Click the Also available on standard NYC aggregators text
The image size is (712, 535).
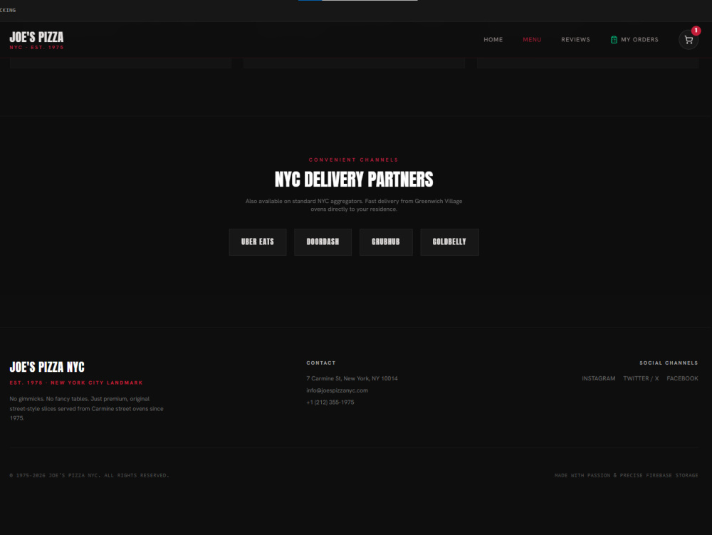pos(354,205)
